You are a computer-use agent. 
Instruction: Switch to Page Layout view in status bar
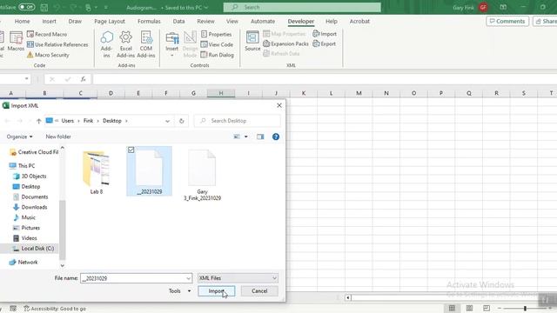tap(469, 308)
